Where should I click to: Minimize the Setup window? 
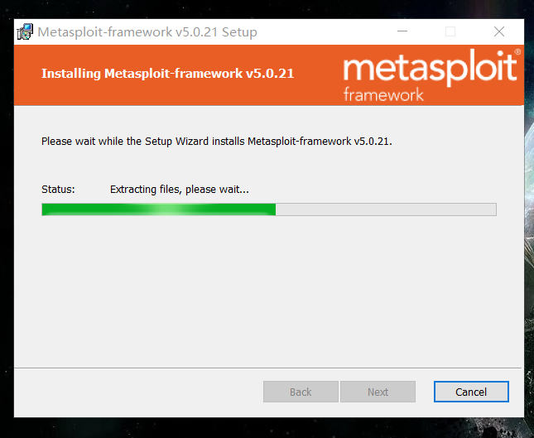pos(402,31)
